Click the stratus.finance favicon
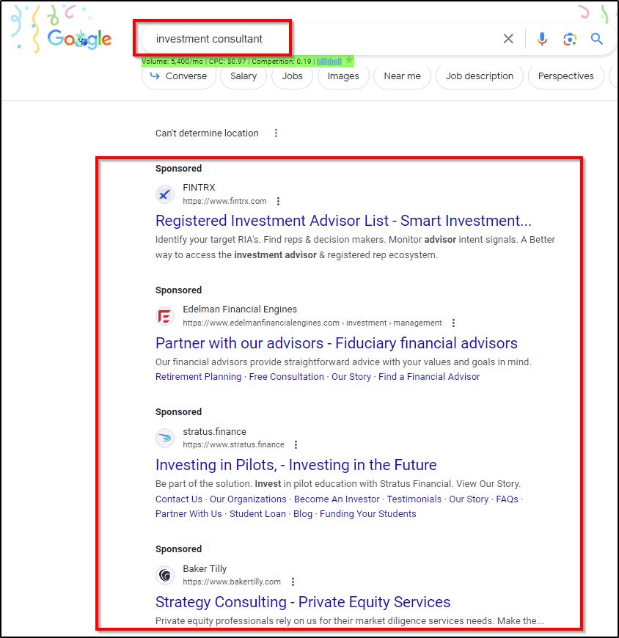 click(x=165, y=439)
